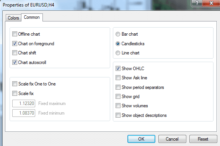Turn on Show period separators
220x146 pixels.
coord(118,87)
